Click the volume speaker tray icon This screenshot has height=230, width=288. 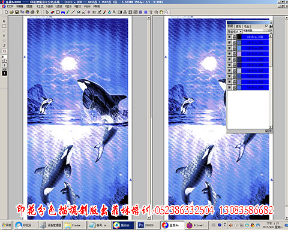(230, 225)
